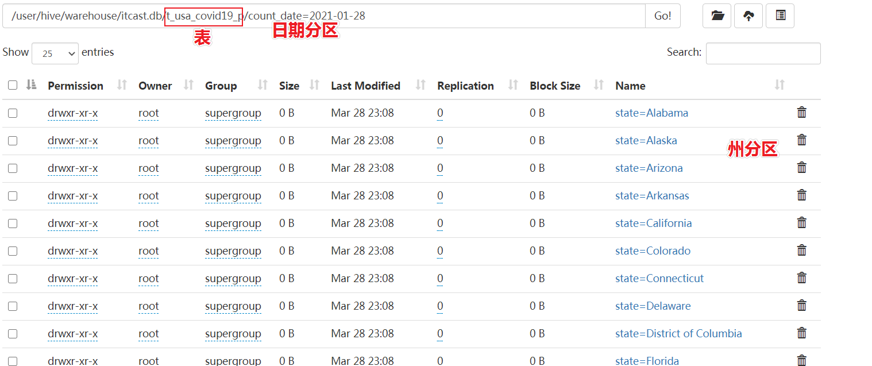The width and height of the screenshot is (872, 366).
Task: Click supergroup group in Arkansas row
Action: (233, 195)
